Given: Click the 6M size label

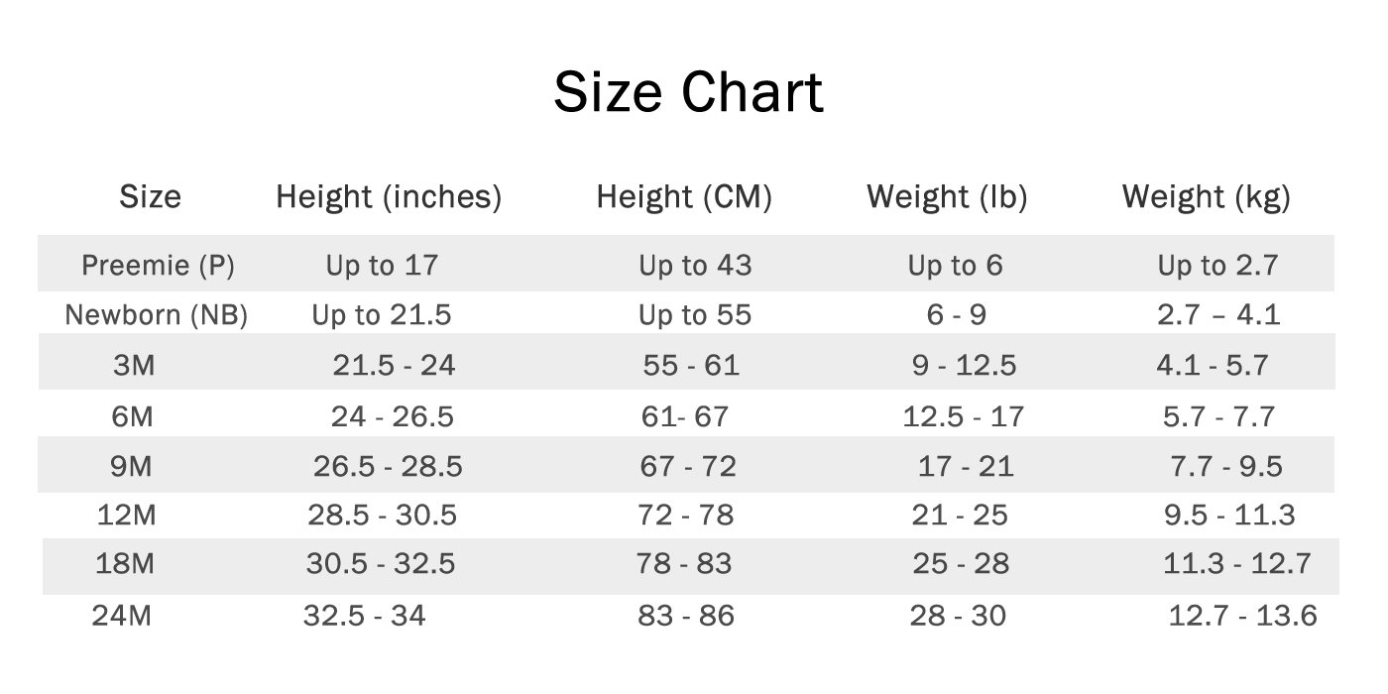Looking at the screenshot, I should click(x=133, y=416).
